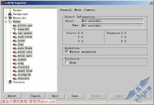Click the Background paint icon
This screenshot has height=105, width=154.
coord(10,14)
